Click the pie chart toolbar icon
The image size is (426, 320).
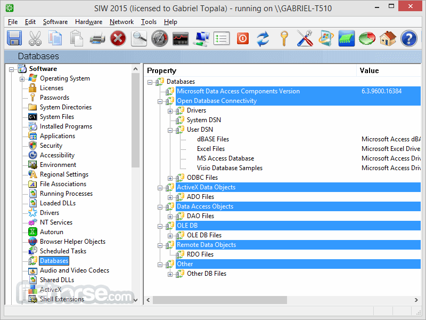pos(367,38)
